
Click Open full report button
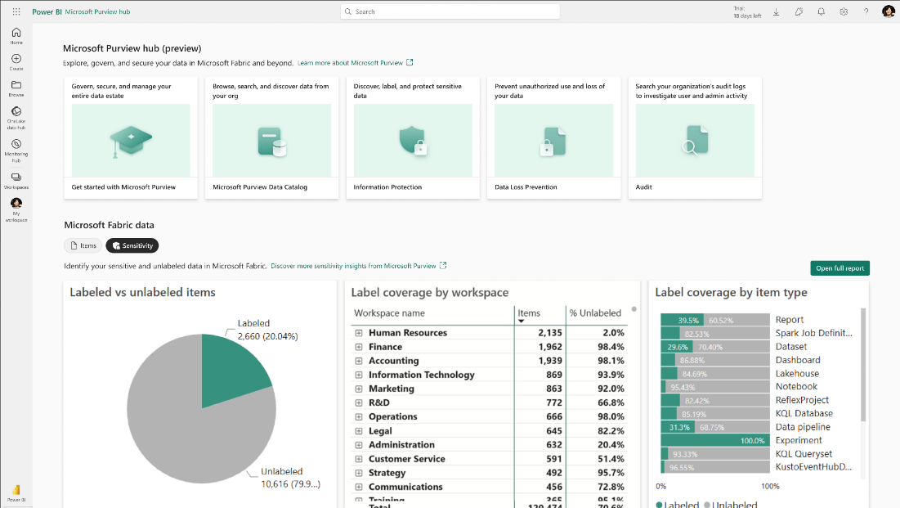pyautogui.click(x=840, y=268)
